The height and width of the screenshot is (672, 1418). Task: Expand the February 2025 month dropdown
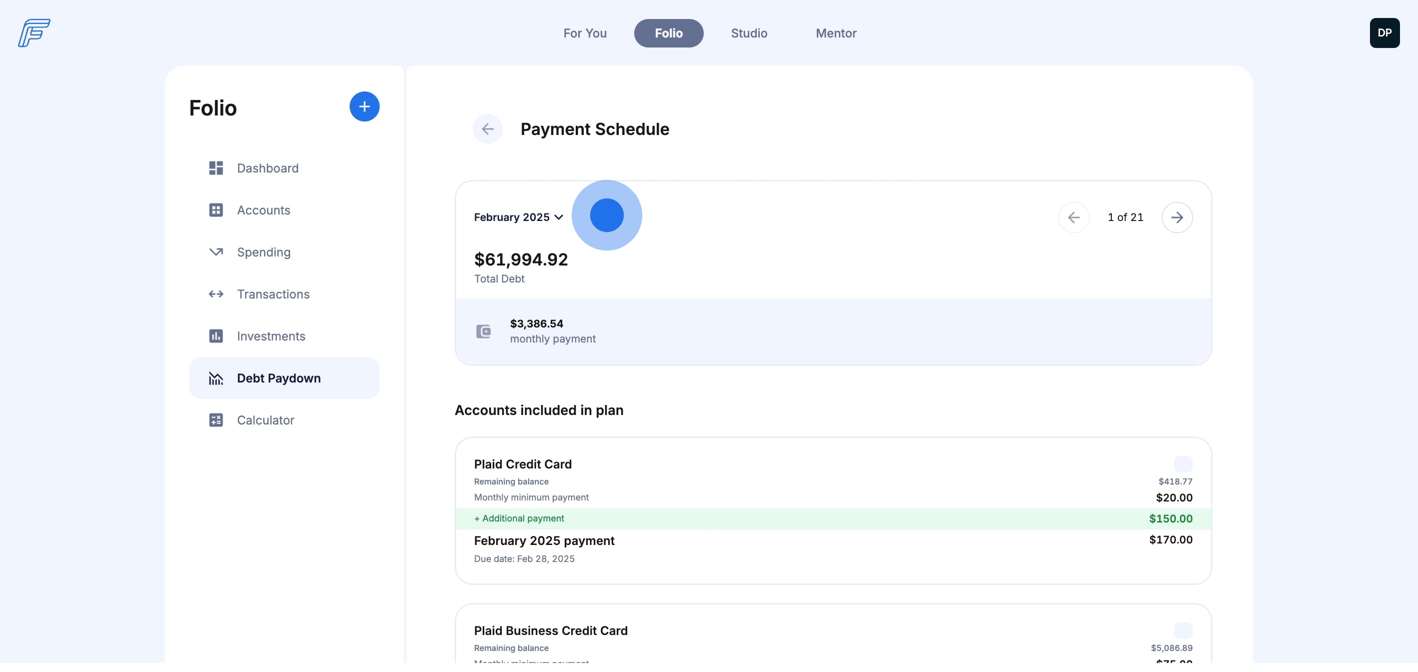518,217
